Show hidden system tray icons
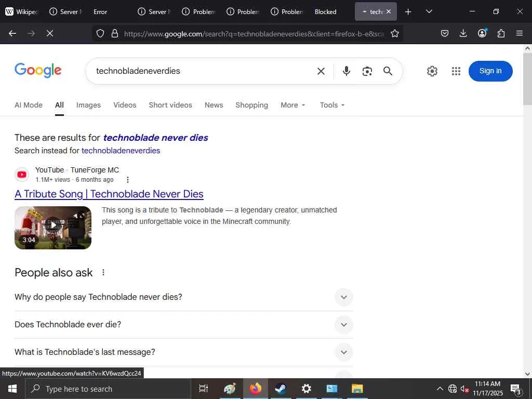 [x=440, y=389]
